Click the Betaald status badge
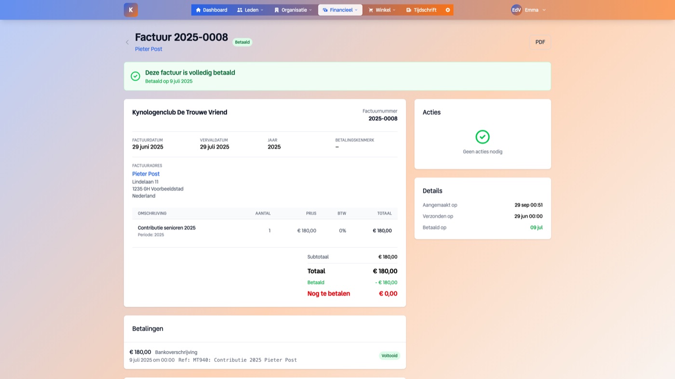675x379 pixels. tap(243, 42)
